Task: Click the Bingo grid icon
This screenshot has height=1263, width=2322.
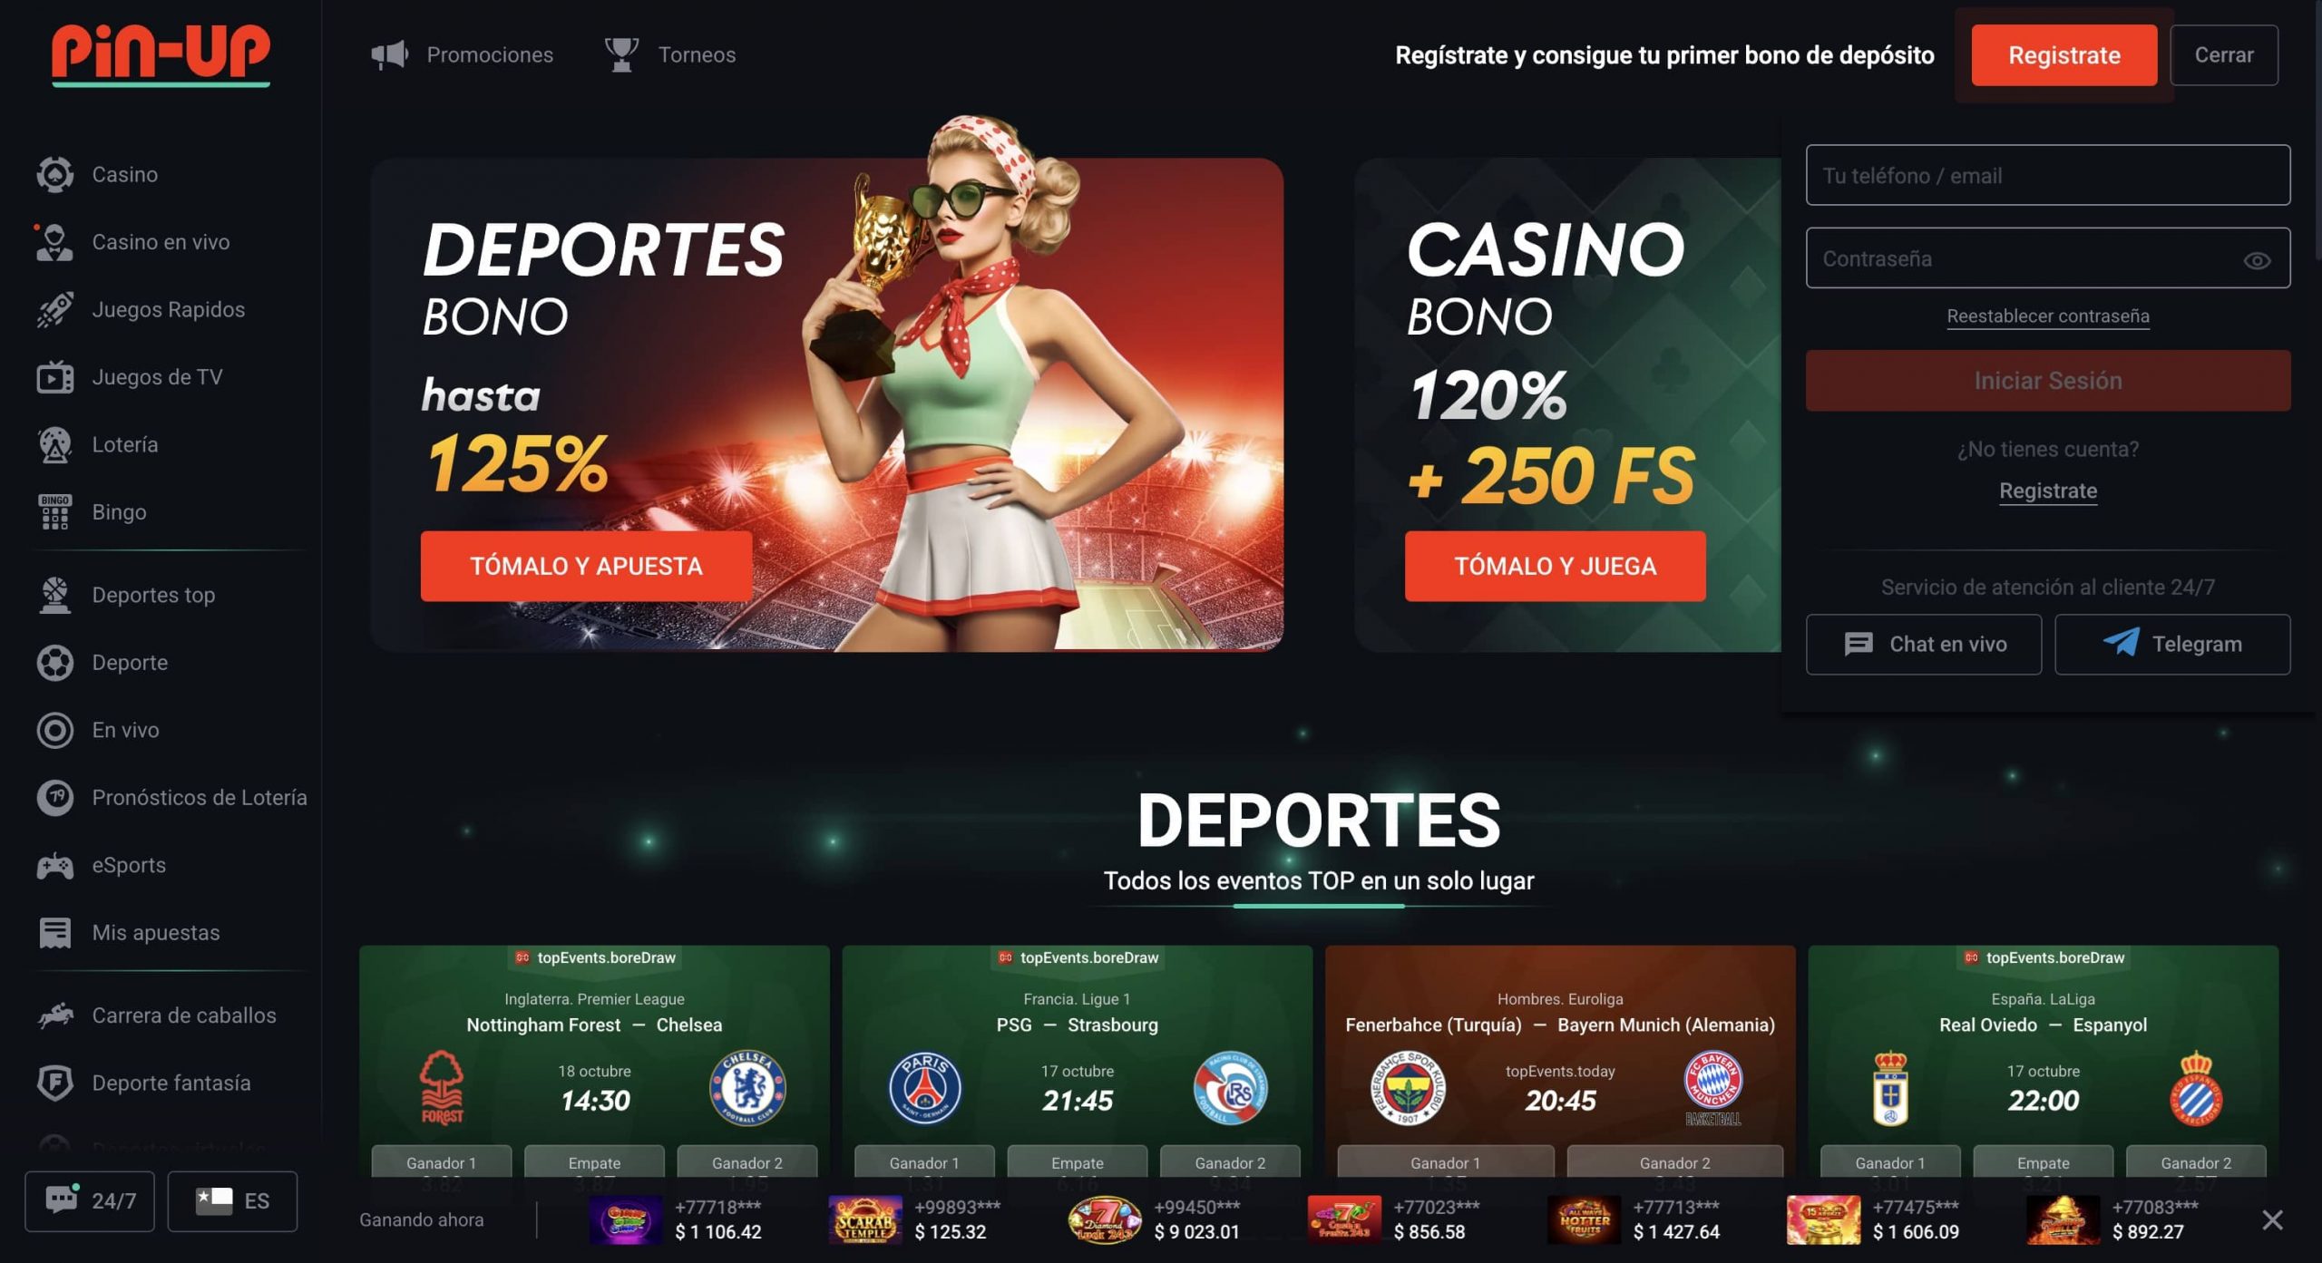Action: [54, 512]
